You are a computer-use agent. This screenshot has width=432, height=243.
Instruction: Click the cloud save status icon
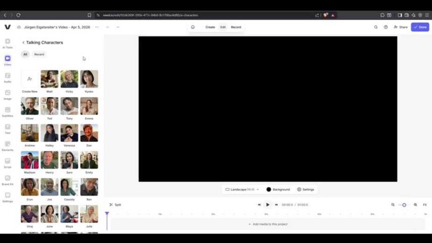(19, 27)
